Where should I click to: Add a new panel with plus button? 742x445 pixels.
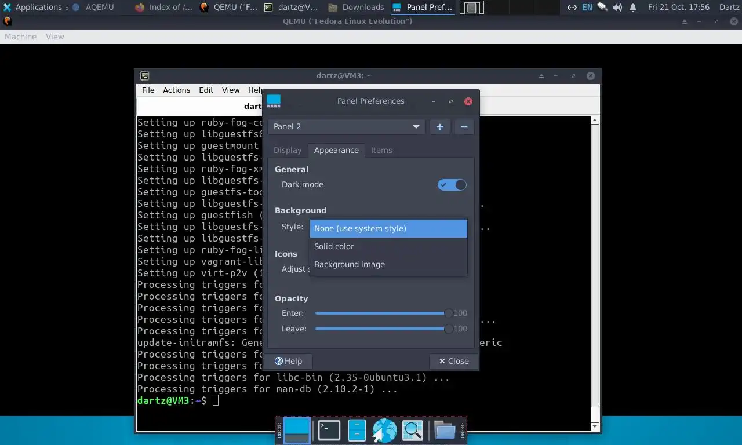440,127
